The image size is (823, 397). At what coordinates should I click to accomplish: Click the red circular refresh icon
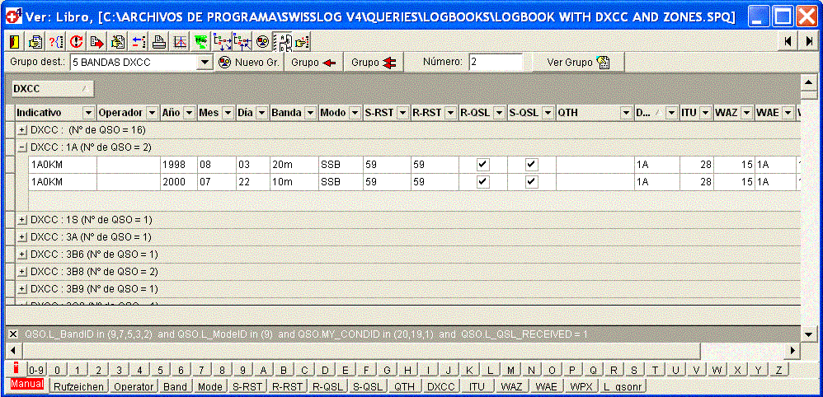point(76,41)
